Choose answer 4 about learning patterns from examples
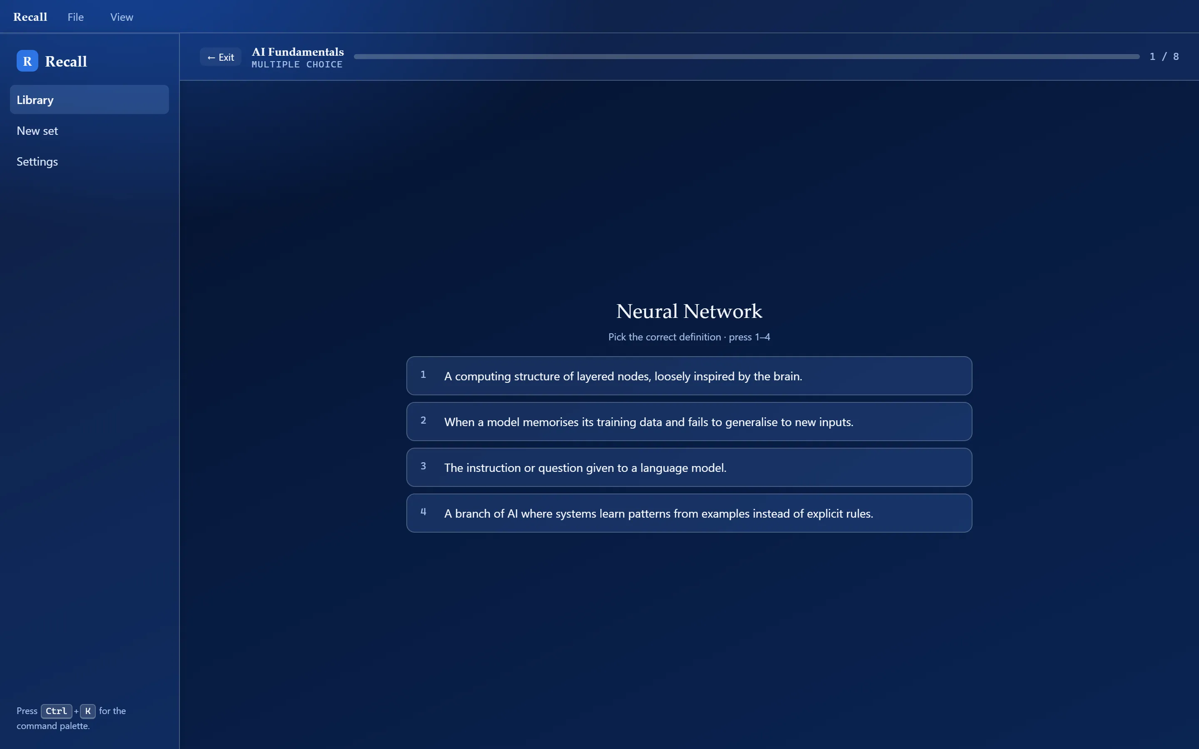Viewport: 1199px width, 749px height. pyautogui.click(x=689, y=513)
